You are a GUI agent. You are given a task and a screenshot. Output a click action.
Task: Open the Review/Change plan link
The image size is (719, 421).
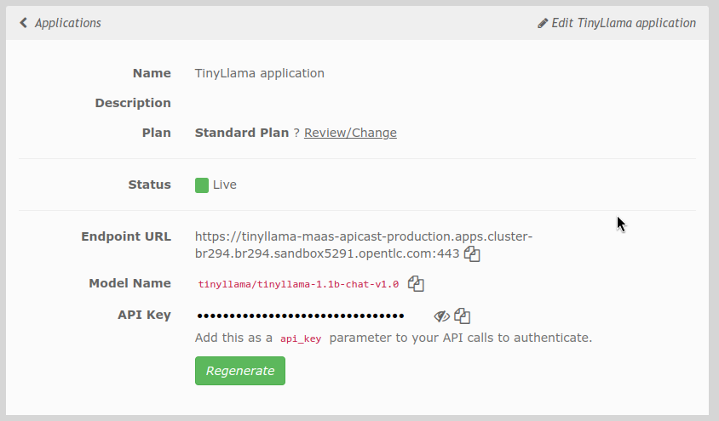click(x=350, y=133)
